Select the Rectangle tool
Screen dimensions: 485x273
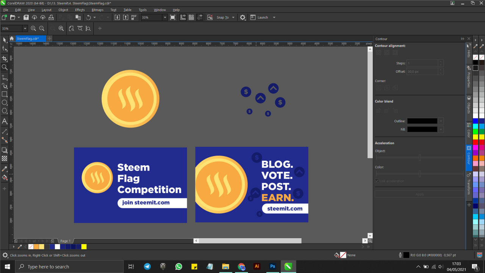pyautogui.click(x=5, y=94)
